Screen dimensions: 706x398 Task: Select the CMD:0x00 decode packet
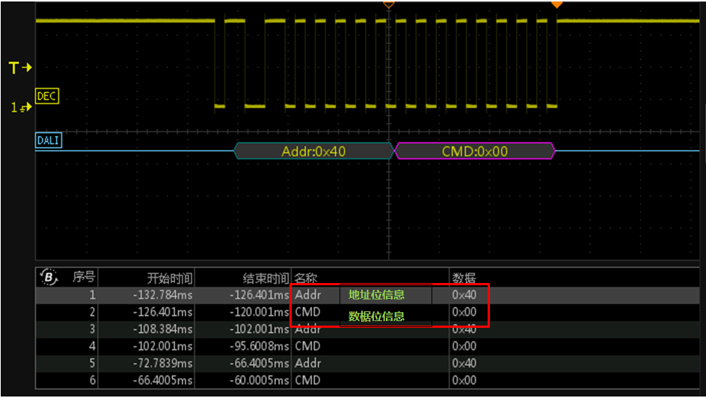pos(475,151)
